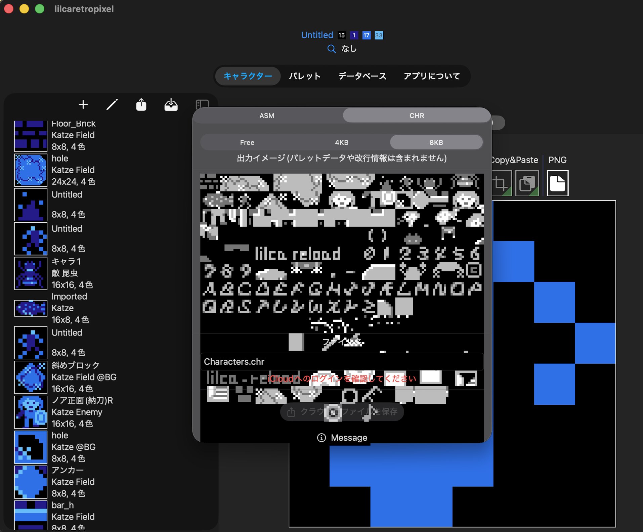Click the blue Untitled title at the top
The height and width of the screenshot is (532, 643).
(x=317, y=35)
